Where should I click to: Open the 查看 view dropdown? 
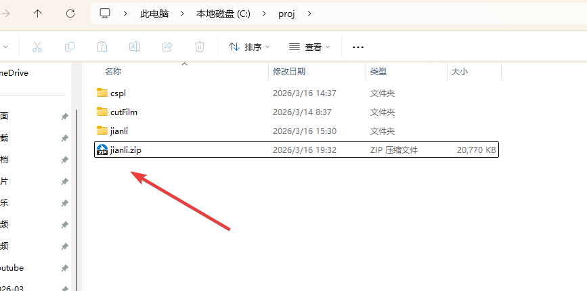click(x=309, y=47)
